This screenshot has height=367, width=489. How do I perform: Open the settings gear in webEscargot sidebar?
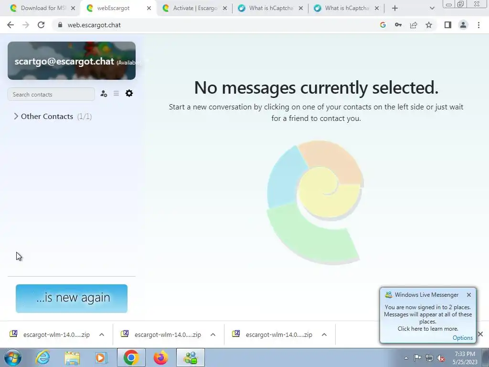129,93
